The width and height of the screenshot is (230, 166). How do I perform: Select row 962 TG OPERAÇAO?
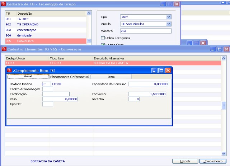[x=46, y=24]
